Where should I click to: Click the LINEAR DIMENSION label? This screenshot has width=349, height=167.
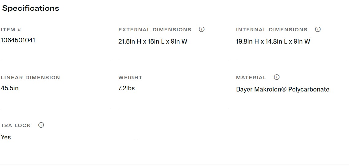(30, 78)
